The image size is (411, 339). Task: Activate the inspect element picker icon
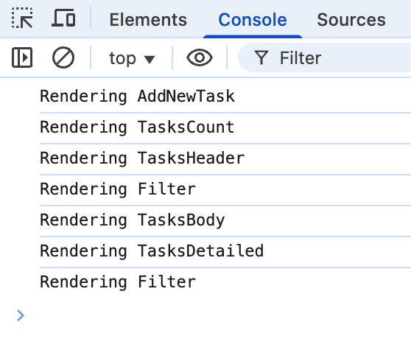[x=22, y=18]
